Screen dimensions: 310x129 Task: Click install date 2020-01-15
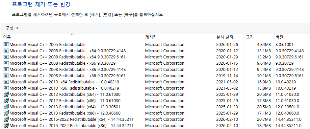pos(227,63)
